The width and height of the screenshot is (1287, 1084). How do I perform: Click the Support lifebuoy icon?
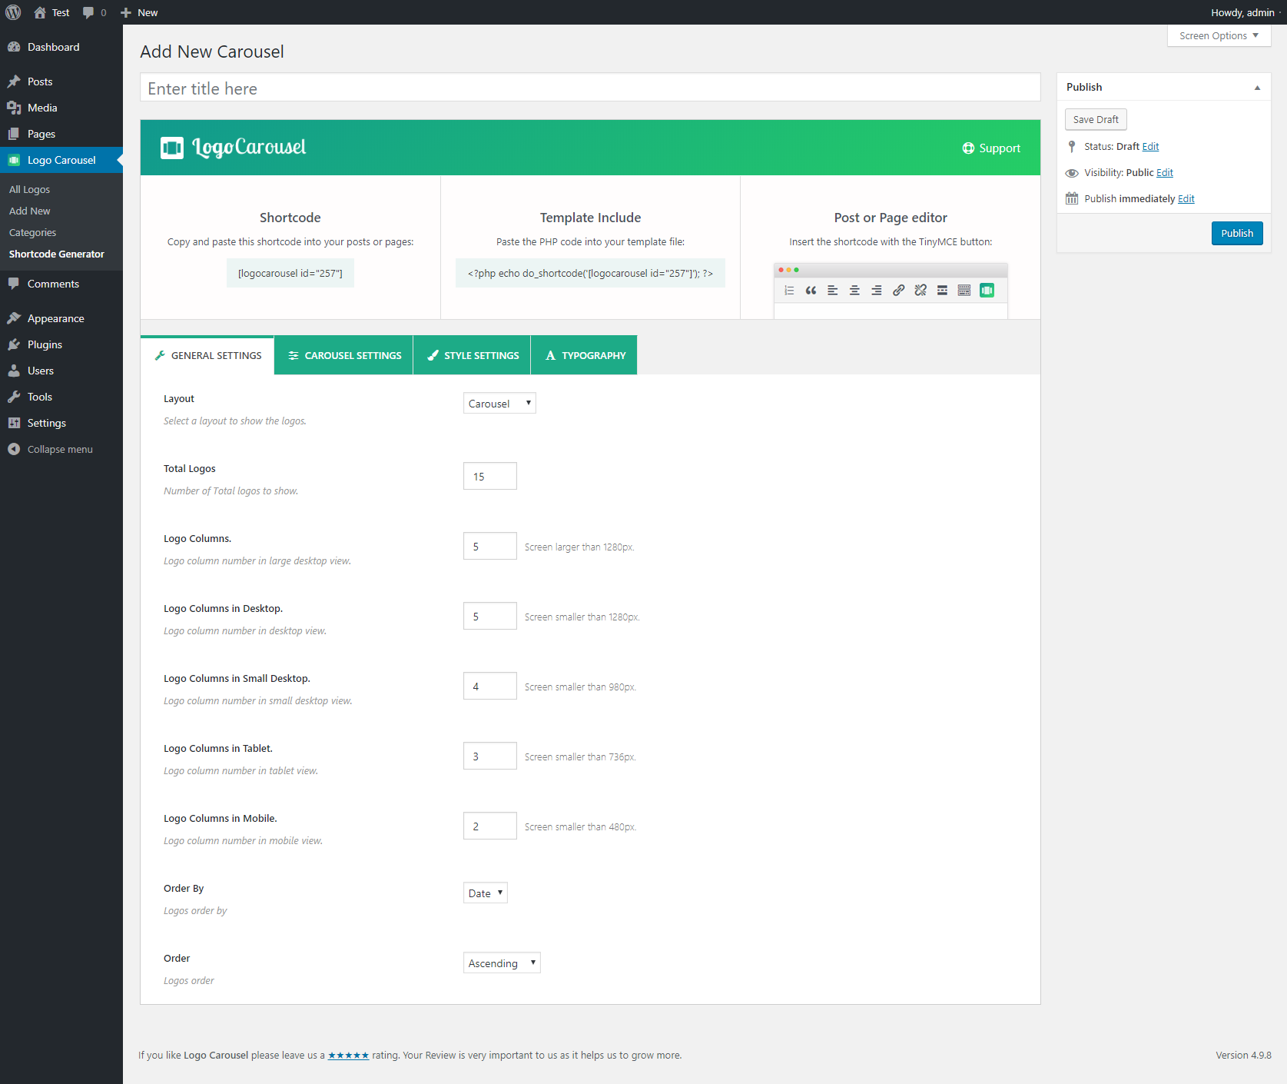(x=968, y=148)
